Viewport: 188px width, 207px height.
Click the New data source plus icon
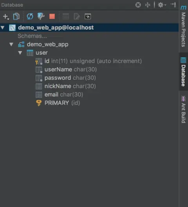(6, 16)
